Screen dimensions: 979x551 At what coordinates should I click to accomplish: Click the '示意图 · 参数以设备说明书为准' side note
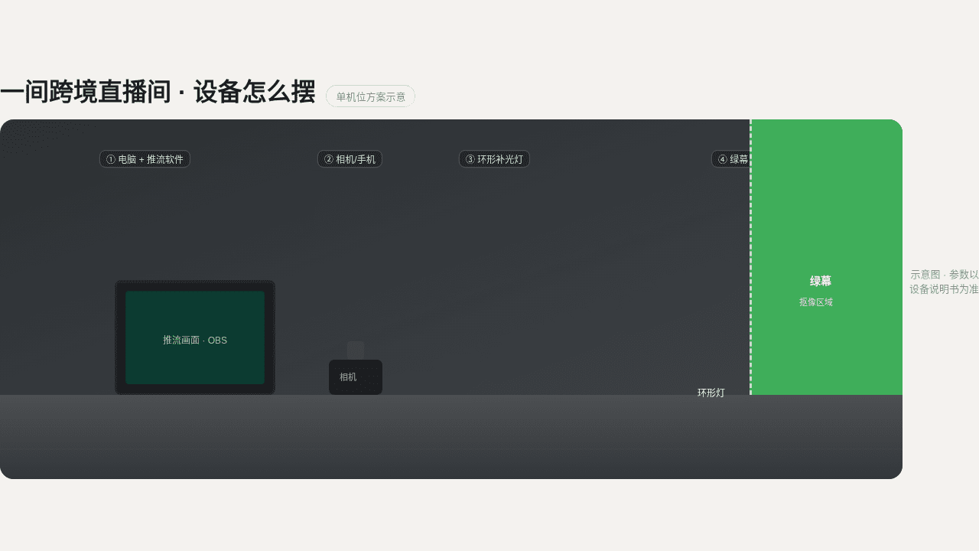tap(945, 282)
